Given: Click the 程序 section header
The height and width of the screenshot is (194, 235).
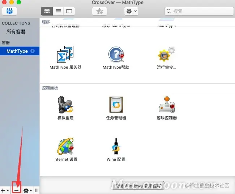Looking at the screenshot, I should [x=46, y=22].
